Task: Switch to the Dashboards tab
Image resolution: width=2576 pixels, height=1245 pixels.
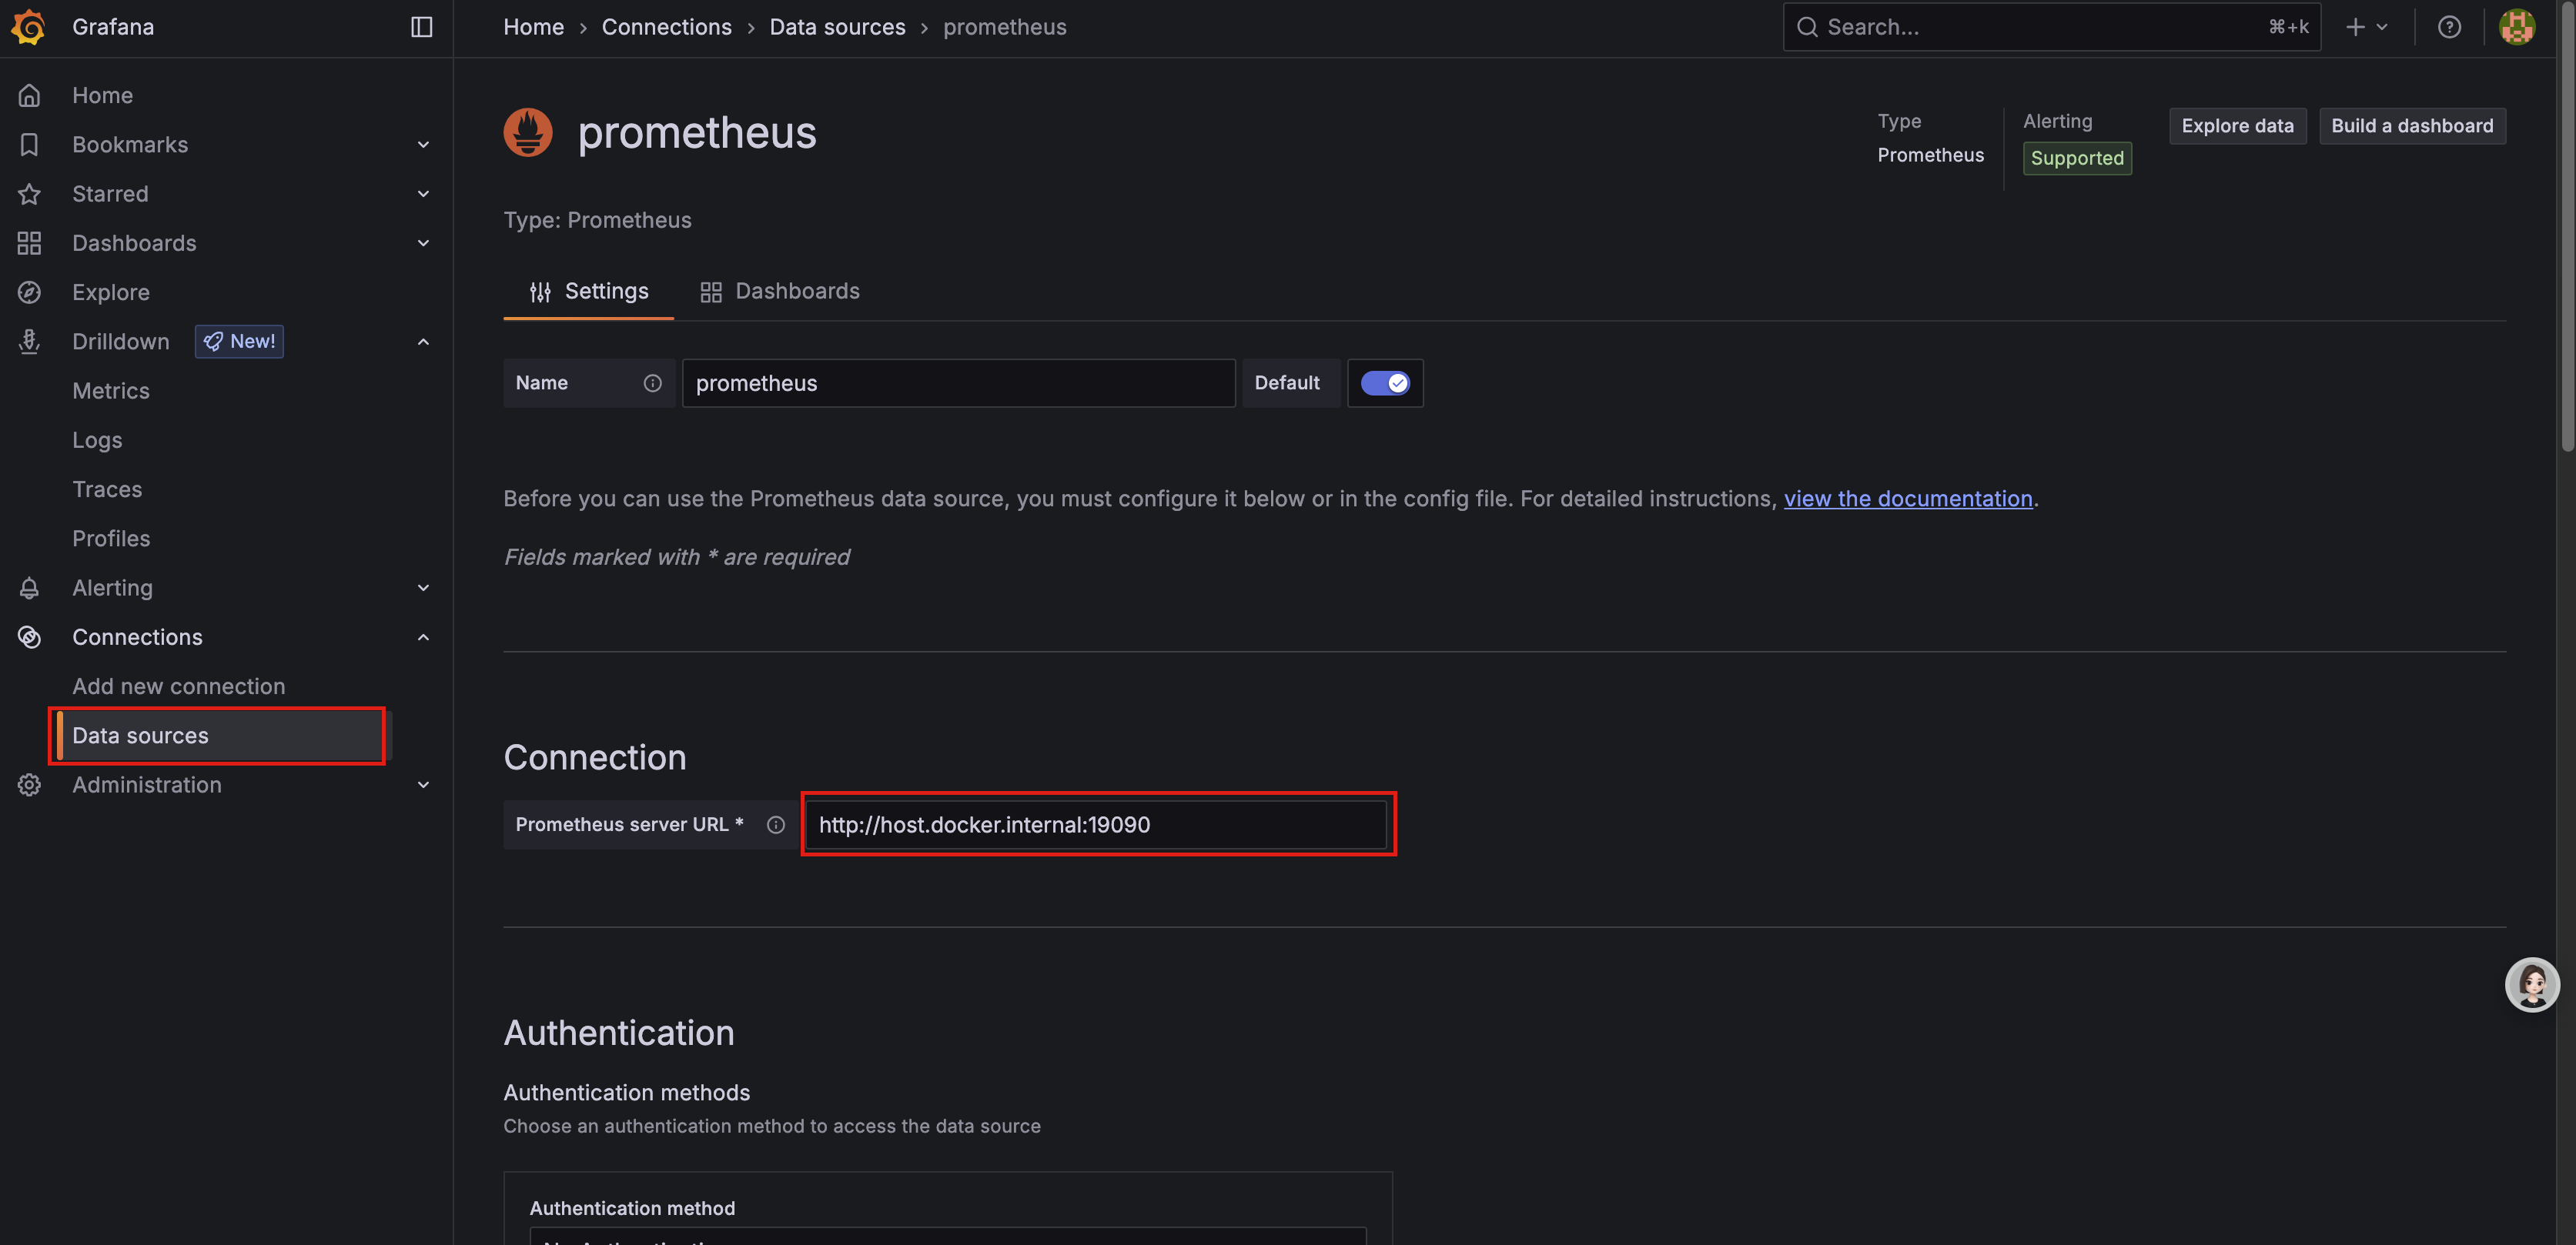Action: pyautogui.click(x=780, y=291)
